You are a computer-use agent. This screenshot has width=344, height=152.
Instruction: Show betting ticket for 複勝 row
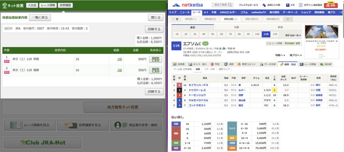point(156,70)
